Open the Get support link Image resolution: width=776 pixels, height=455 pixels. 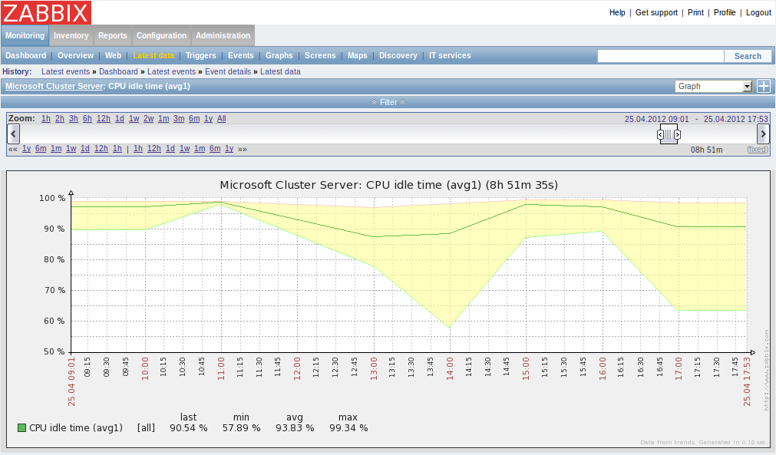[x=656, y=12]
